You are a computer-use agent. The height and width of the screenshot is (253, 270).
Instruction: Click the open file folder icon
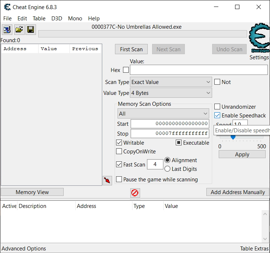(19, 29)
